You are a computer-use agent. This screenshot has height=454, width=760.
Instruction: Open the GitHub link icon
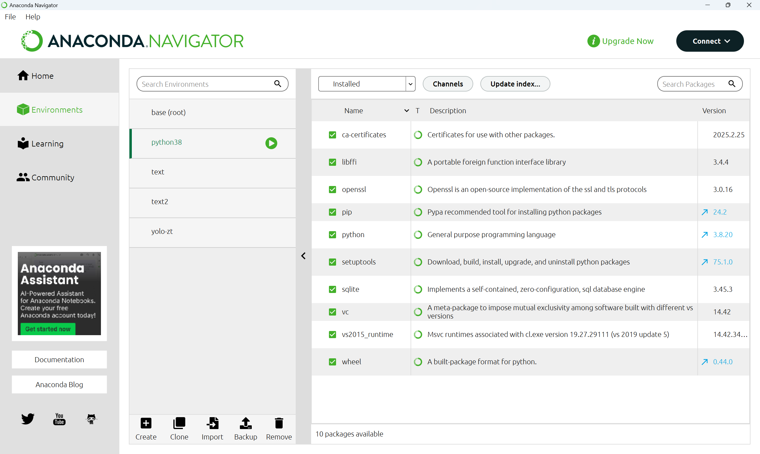91,419
